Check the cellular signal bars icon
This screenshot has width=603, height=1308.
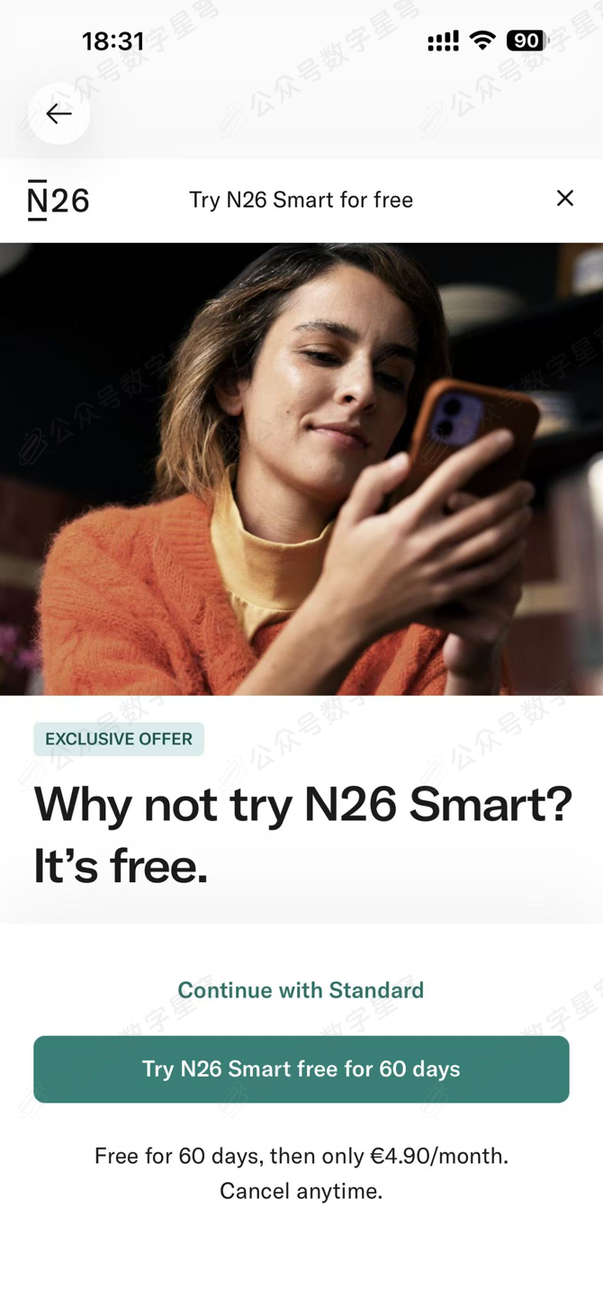[x=443, y=41]
